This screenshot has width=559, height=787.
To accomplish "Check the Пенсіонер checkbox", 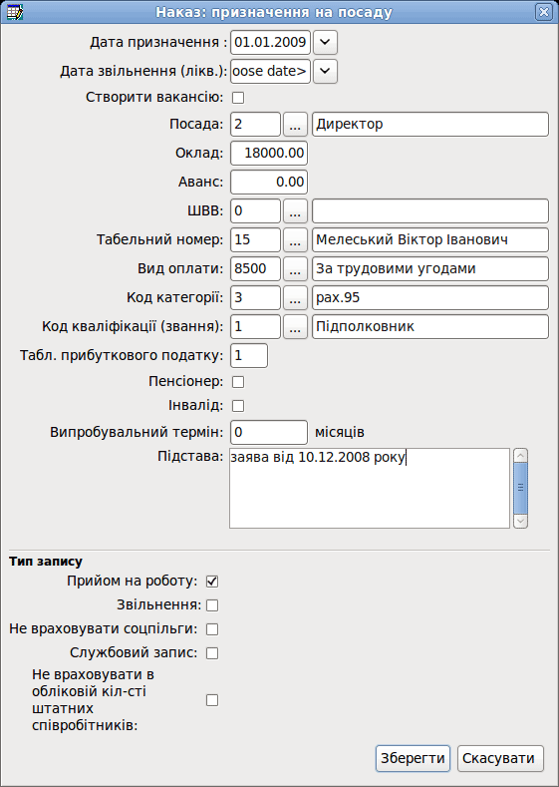I will point(238,382).
